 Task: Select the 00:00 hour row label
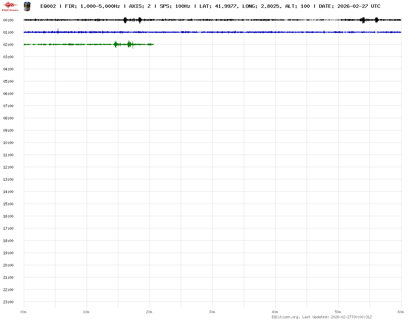pyautogui.click(x=8, y=20)
